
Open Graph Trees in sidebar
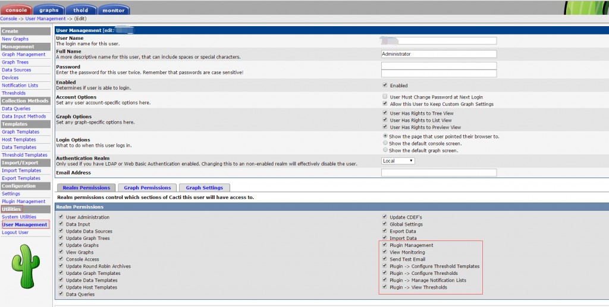pos(15,62)
